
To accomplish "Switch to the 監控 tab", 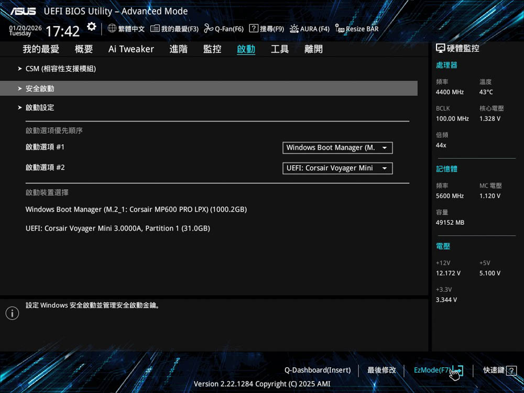I will tap(212, 49).
